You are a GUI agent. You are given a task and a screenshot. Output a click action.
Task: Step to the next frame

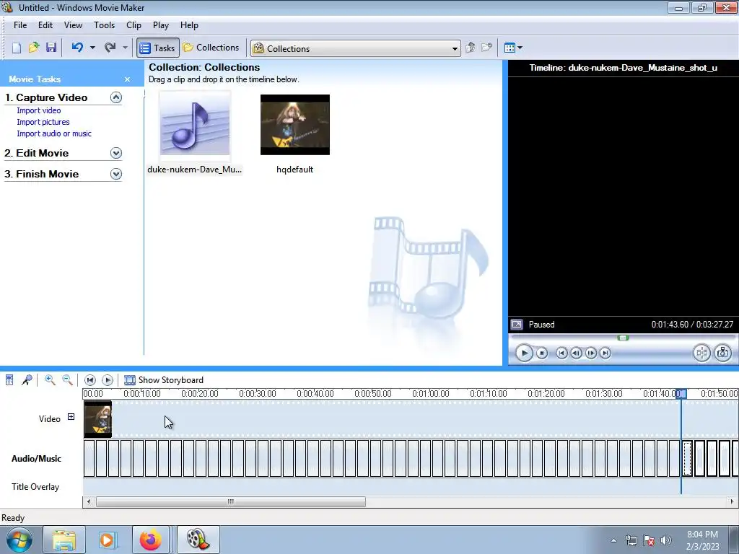click(591, 353)
